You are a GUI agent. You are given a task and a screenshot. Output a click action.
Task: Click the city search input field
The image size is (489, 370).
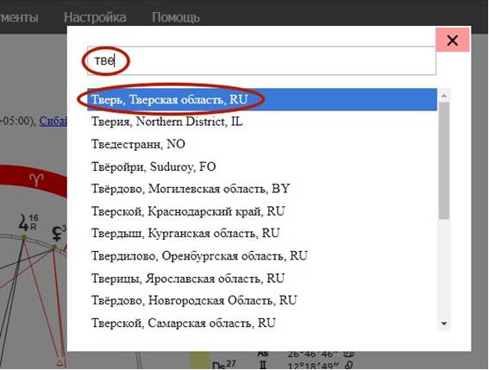[x=261, y=60]
